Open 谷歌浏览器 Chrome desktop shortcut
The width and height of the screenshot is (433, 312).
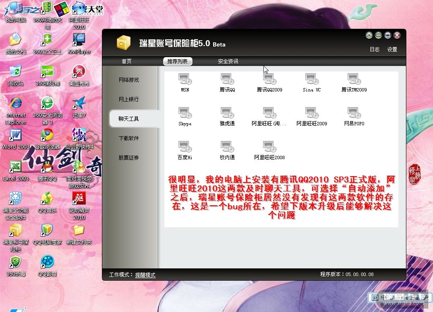pyautogui.click(x=47, y=139)
